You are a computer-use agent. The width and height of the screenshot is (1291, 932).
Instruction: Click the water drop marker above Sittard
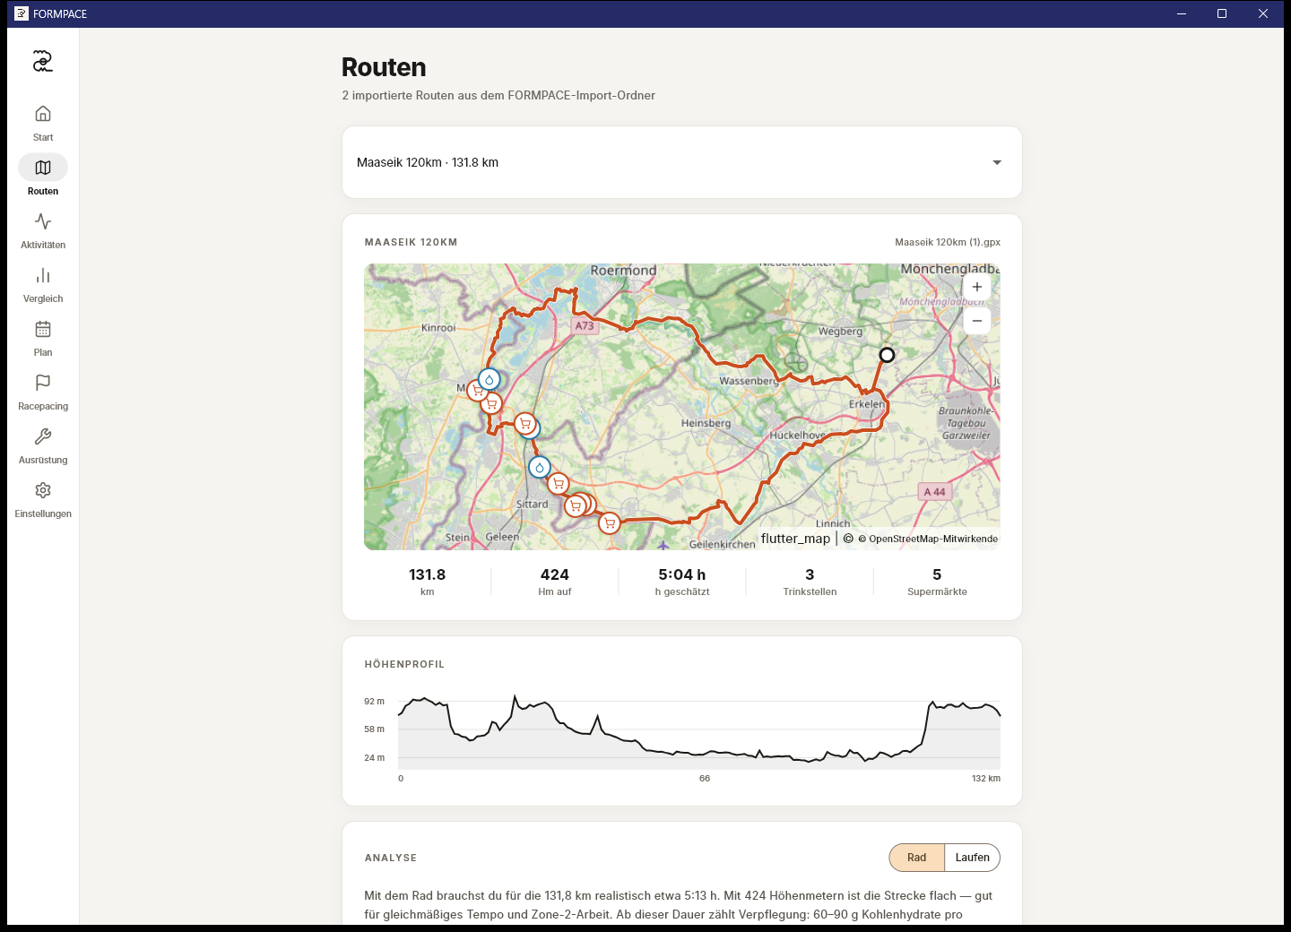[x=539, y=467]
